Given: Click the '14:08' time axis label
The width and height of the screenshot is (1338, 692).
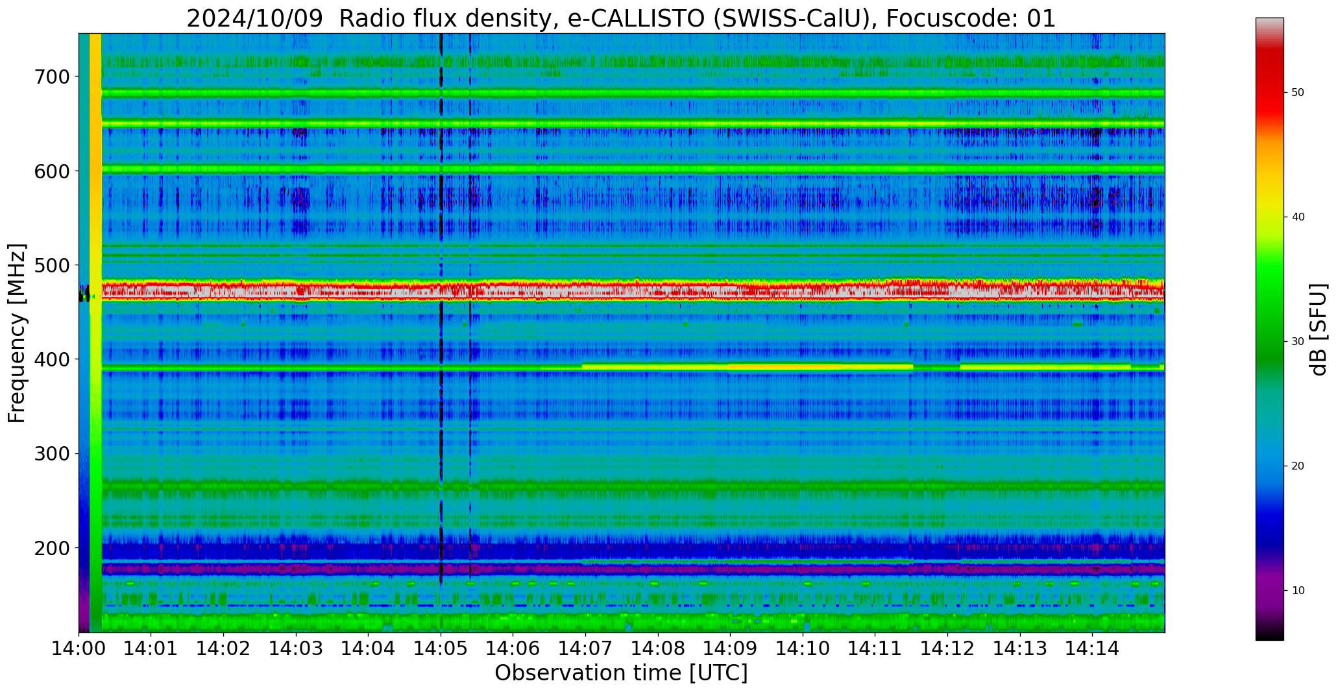Looking at the screenshot, I should click(x=658, y=647).
